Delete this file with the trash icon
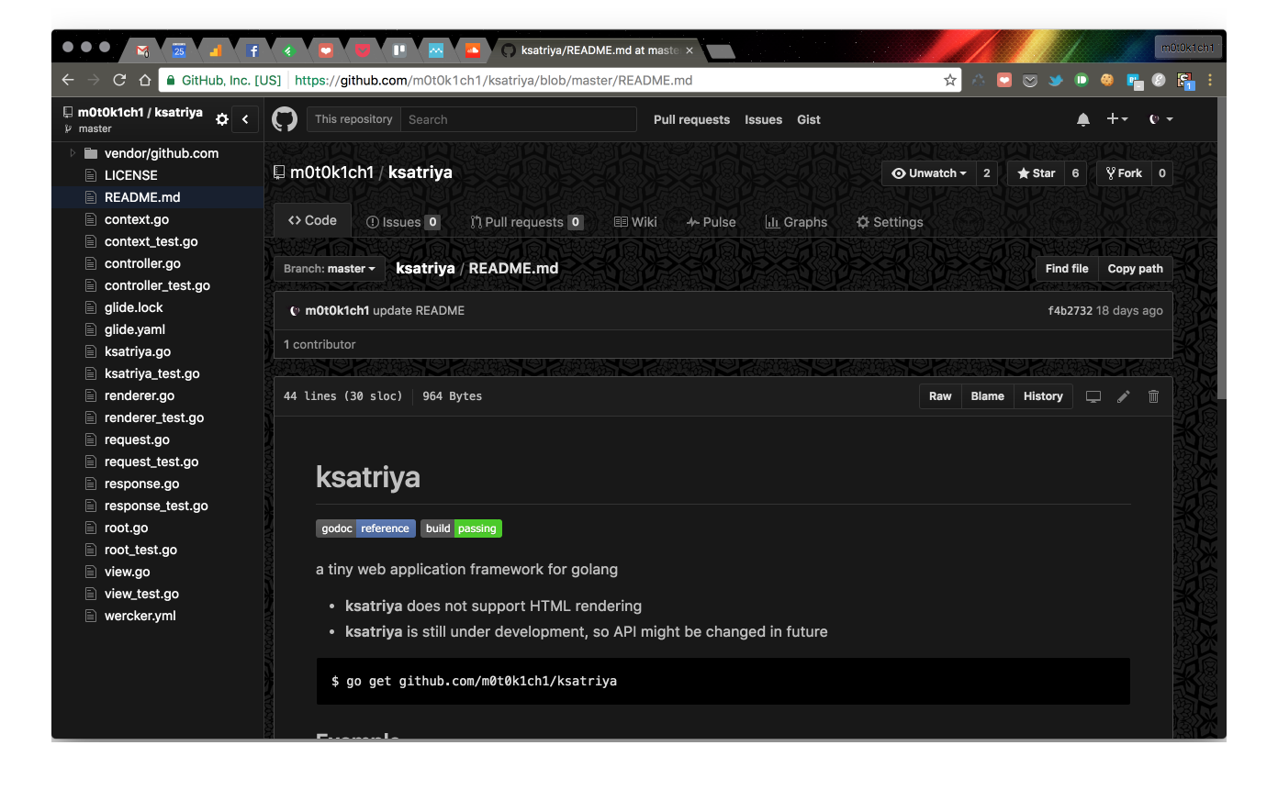Image resolution: width=1278 pixels, height=812 pixels. tap(1153, 396)
